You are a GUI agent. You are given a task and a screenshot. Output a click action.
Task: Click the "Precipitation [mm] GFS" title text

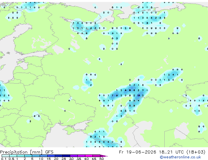pyautogui.click(x=27, y=152)
